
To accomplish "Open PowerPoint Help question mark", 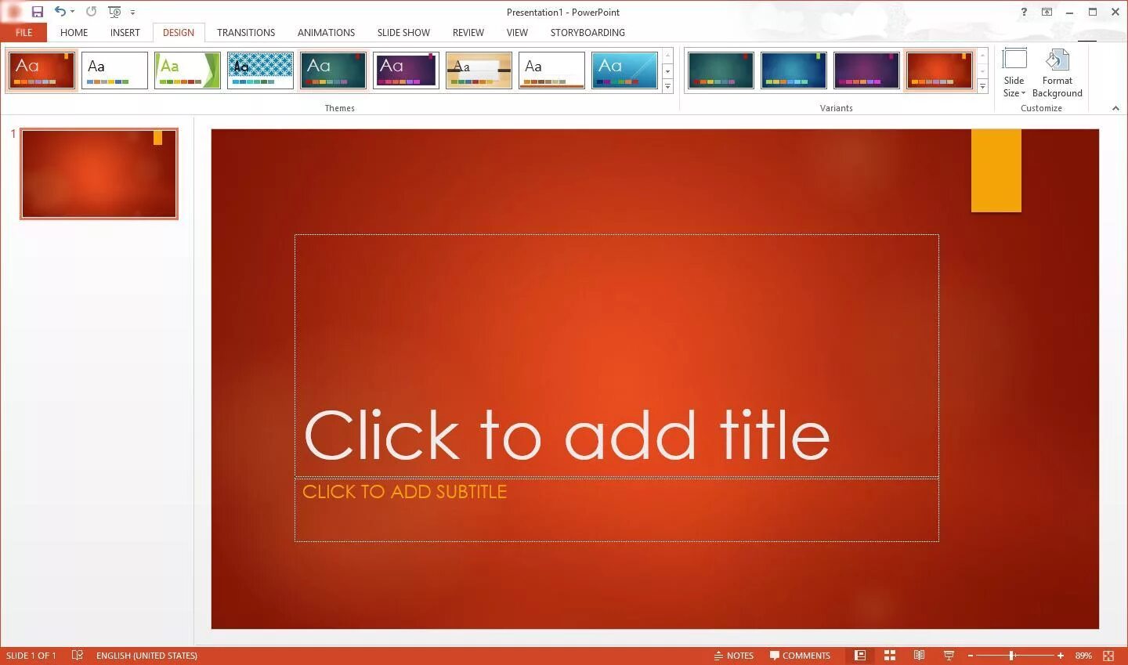I will pos(1024,12).
